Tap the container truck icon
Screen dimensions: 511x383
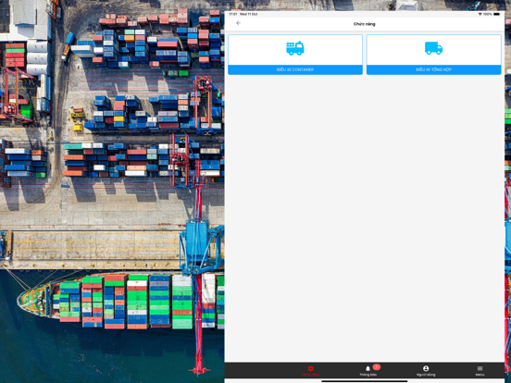[295, 48]
